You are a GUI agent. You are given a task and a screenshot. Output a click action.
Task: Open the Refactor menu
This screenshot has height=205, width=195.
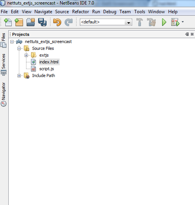(80, 12)
